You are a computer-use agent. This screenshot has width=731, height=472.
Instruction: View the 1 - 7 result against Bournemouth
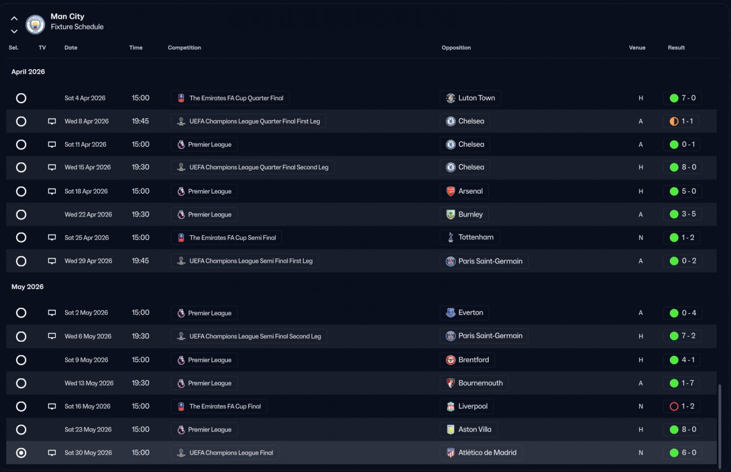click(x=682, y=383)
